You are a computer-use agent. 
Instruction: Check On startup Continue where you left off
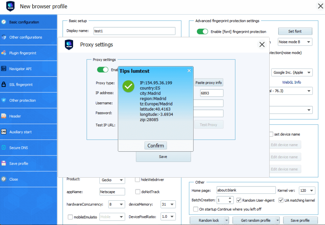(196, 209)
